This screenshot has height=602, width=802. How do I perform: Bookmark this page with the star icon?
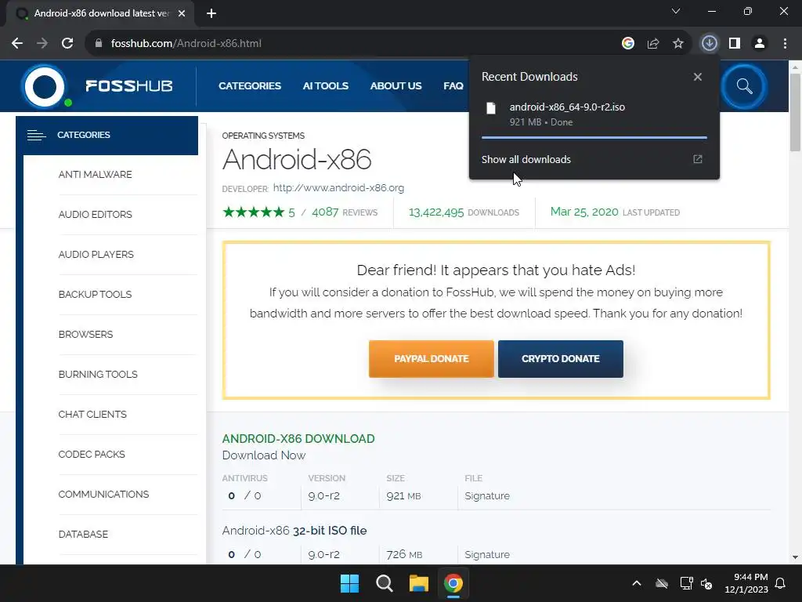pos(678,44)
